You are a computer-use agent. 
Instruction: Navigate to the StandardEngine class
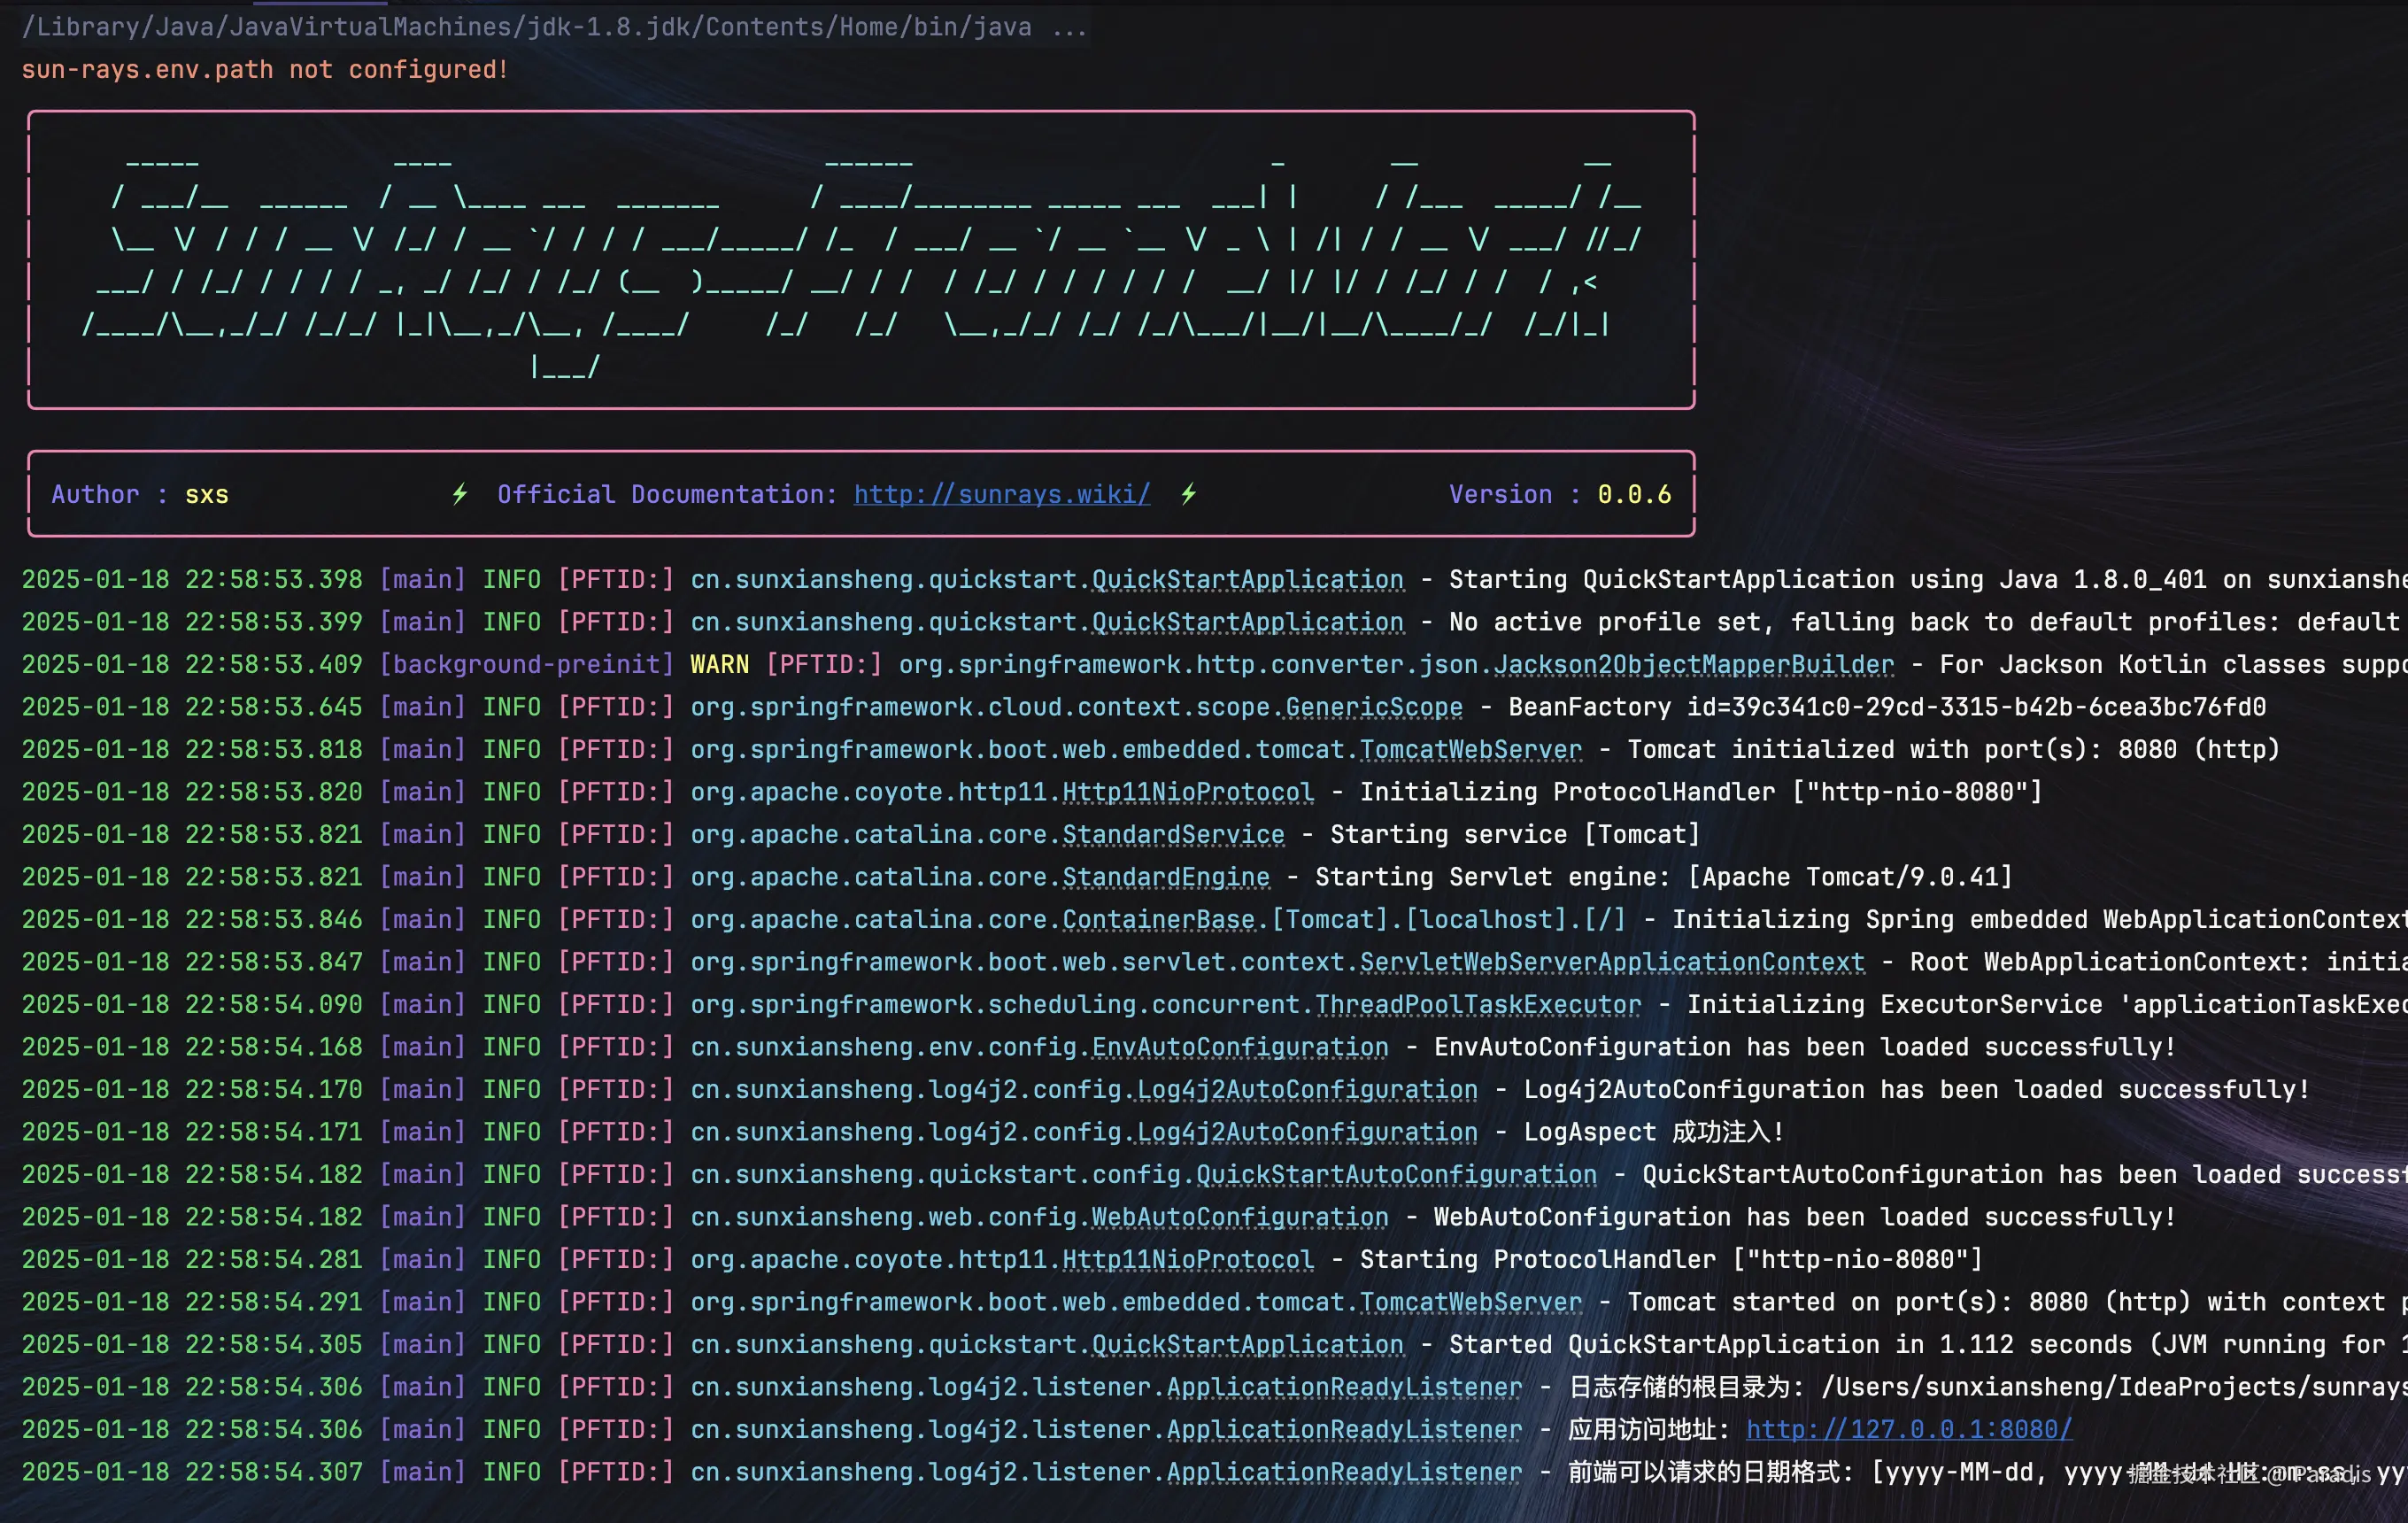(1165, 877)
